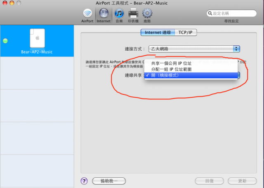The width and height of the screenshot is (264, 188).
Task: Choose 關（橋接模式）option
Action: (x=191, y=75)
